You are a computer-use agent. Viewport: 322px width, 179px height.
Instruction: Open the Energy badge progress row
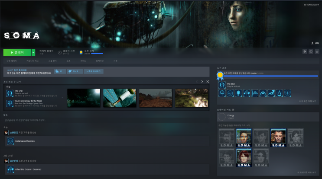pos(268,117)
